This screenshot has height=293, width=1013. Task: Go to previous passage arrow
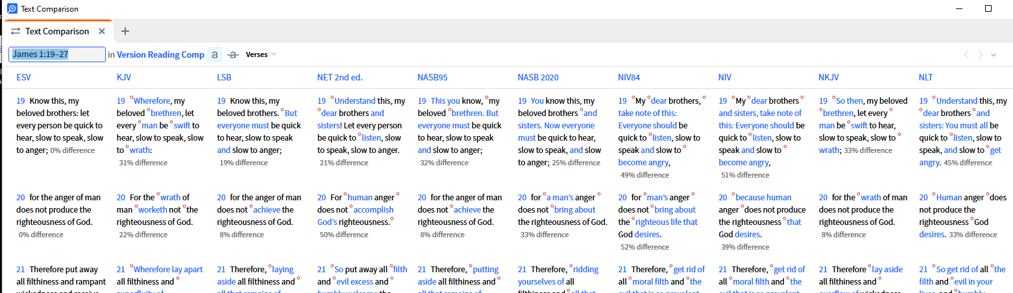point(966,54)
